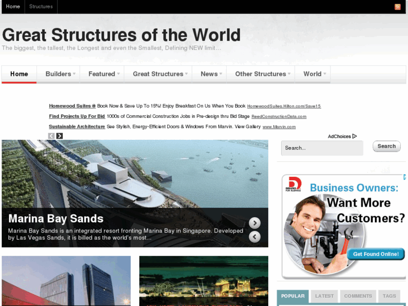Open Structures in the top black bar
408x306 pixels.
(41, 7)
